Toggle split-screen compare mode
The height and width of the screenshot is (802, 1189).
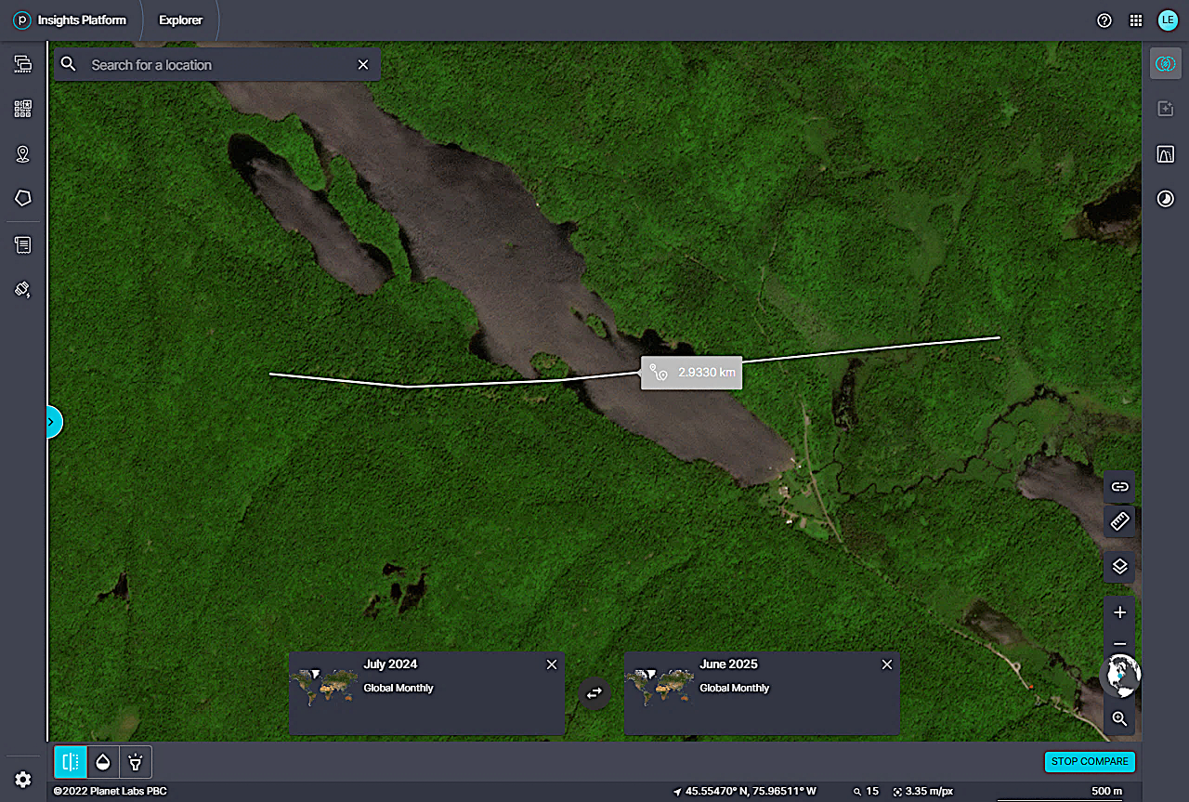70,762
